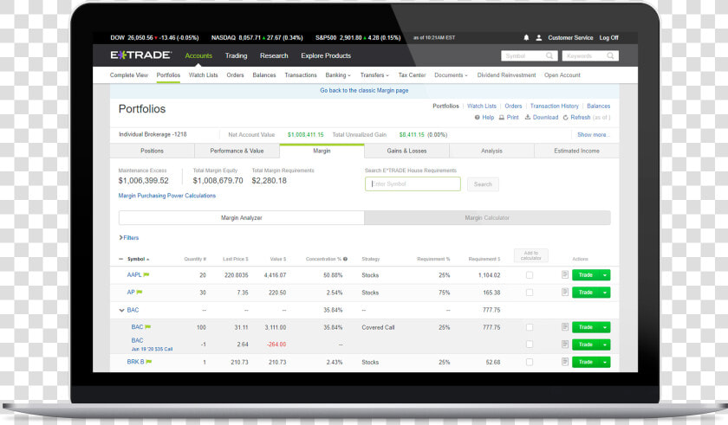Open the notes icon on AAPL row
Screen dimensions: 728x425
pos(564,275)
